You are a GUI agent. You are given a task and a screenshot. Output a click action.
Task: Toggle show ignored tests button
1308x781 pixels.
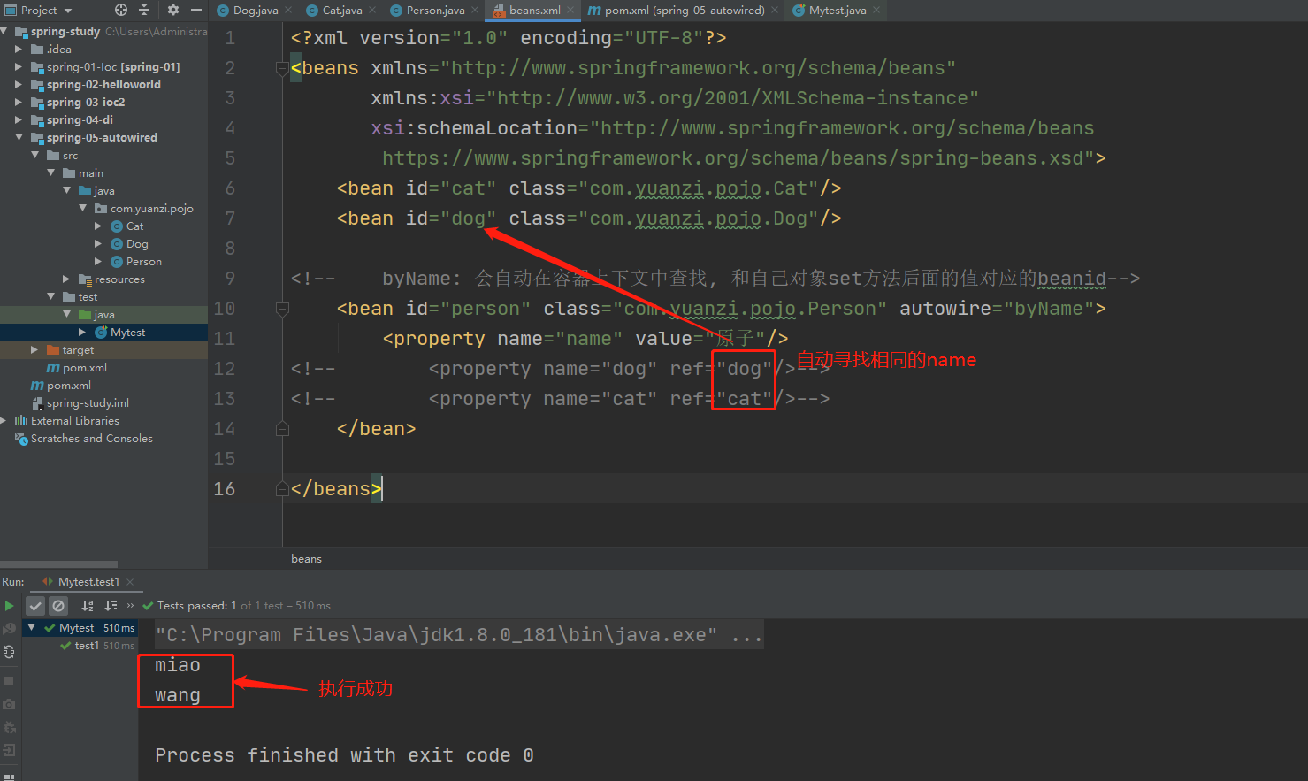58,606
